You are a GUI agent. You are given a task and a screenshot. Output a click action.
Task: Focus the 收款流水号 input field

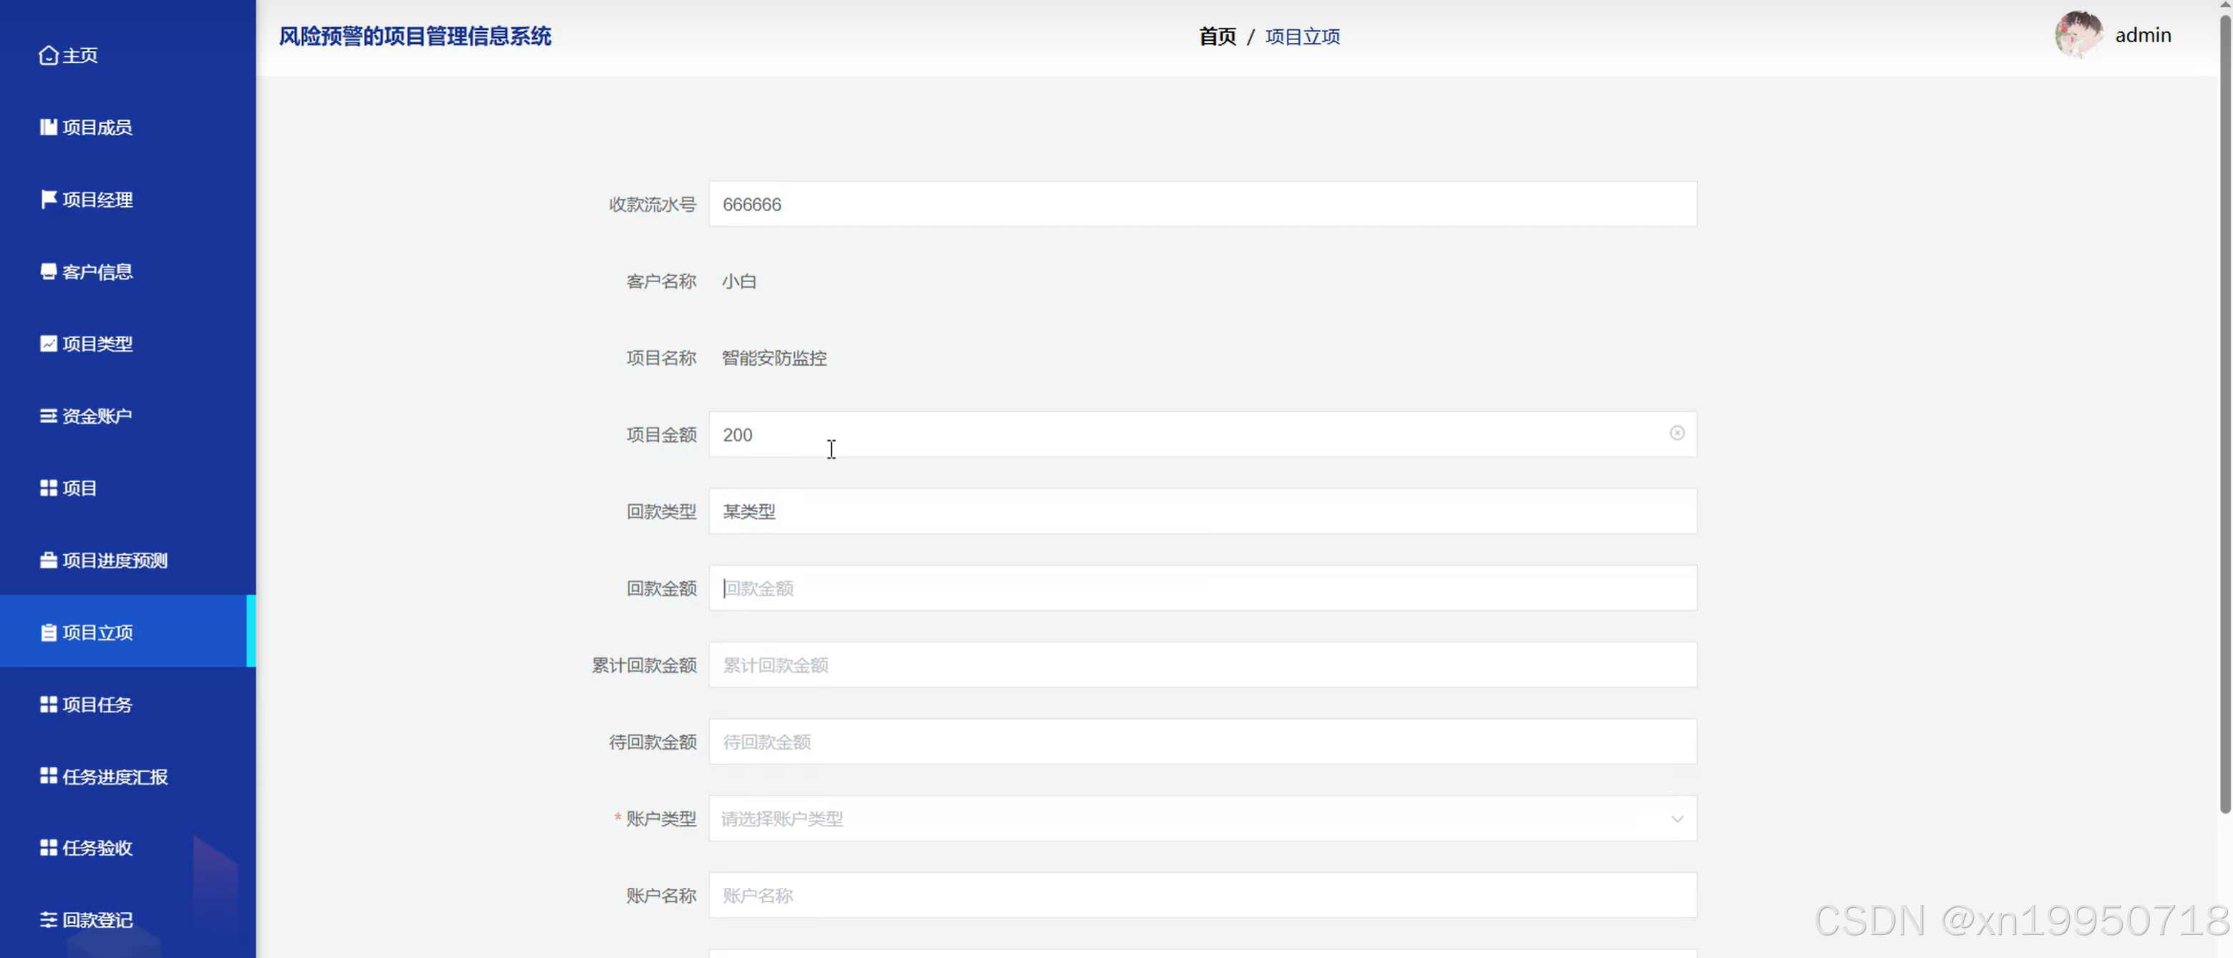click(1202, 204)
